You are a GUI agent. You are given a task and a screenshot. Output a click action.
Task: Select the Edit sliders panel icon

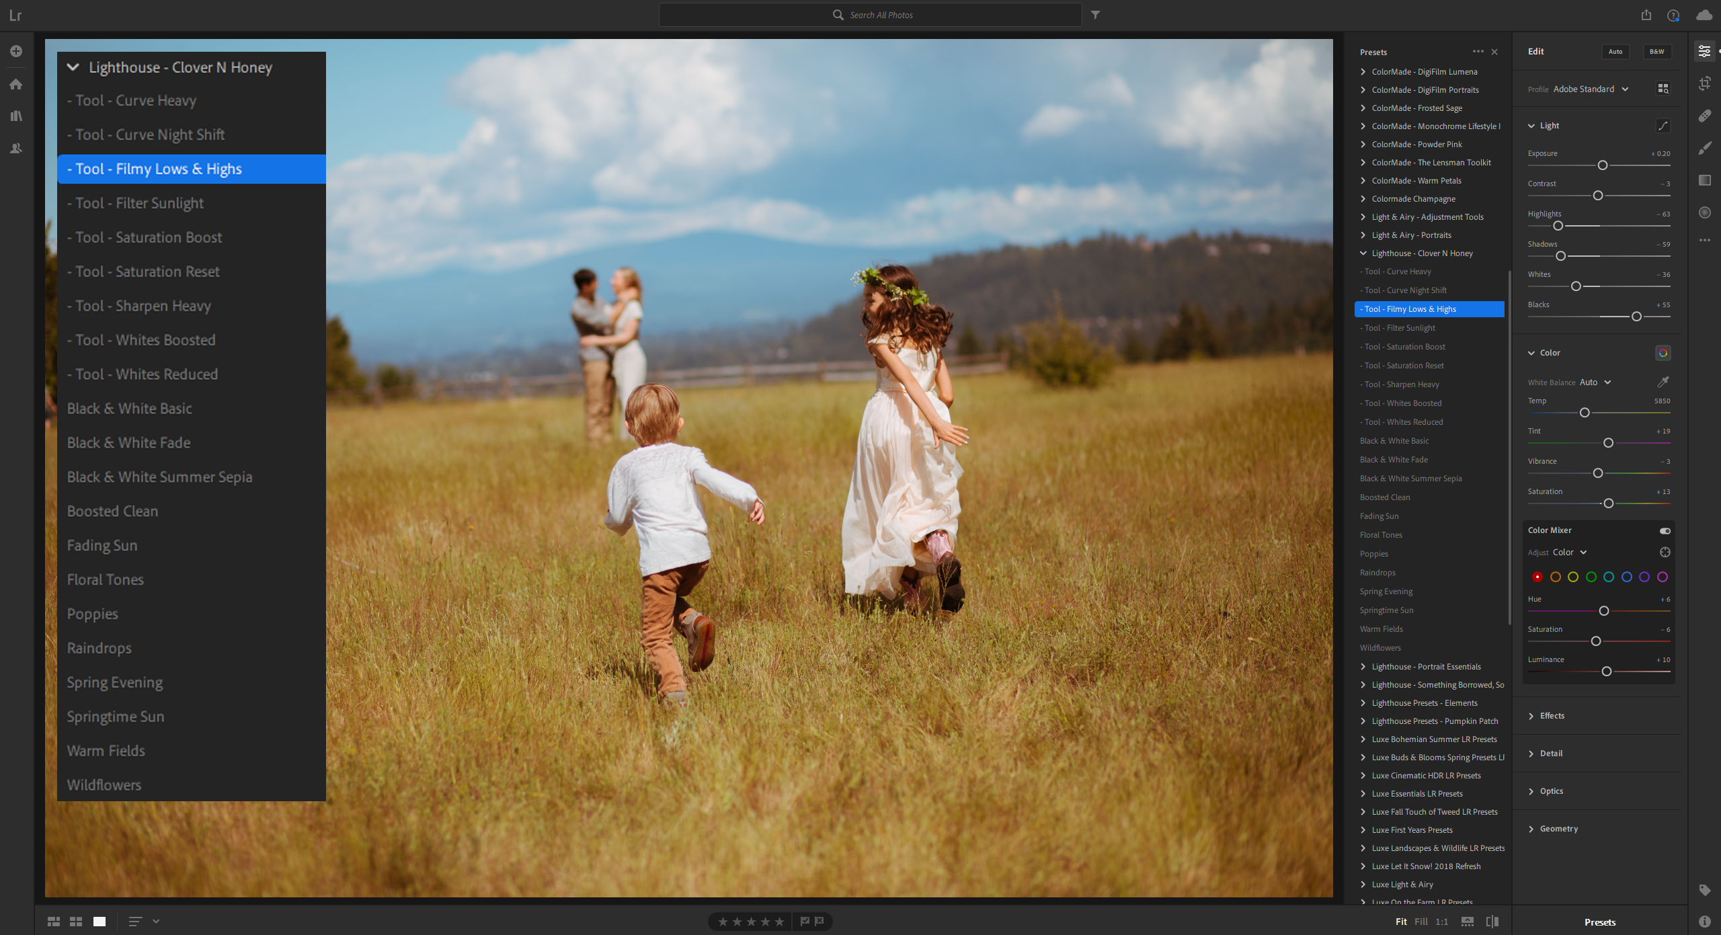pos(1704,51)
